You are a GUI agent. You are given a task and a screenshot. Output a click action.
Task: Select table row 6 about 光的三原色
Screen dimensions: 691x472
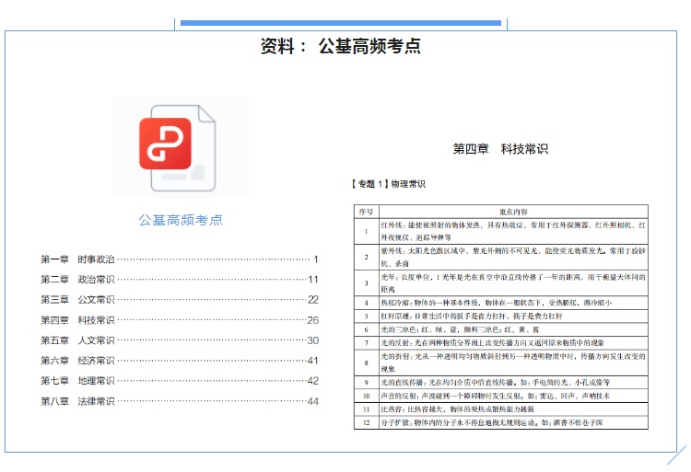coord(501,329)
